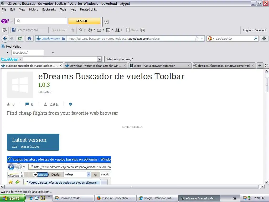This screenshot has width=269, height=202.
Task: Click the yellow SEARCH button
Action: (x=84, y=21)
